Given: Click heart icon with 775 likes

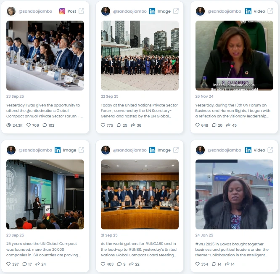Looking at the screenshot, I should pos(103,125).
